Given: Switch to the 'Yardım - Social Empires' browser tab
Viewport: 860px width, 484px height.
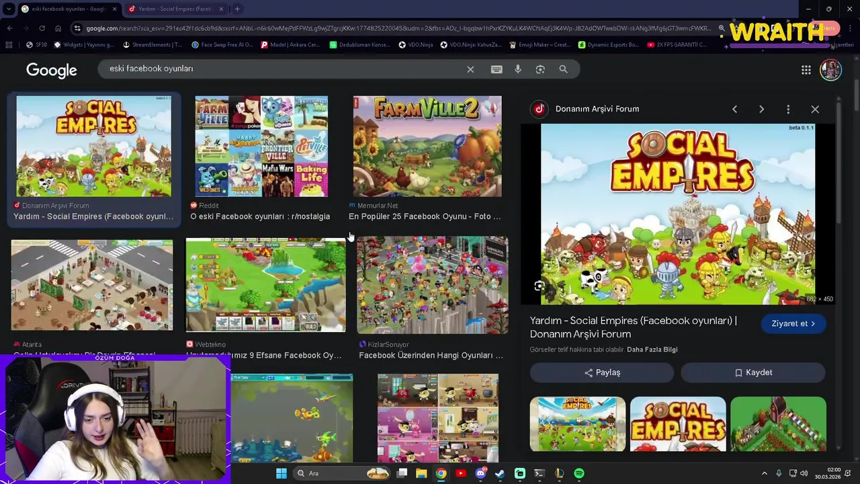Looking at the screenshot, I should coord(175,9).
